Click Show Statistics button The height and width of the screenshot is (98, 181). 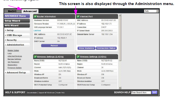coord(86,48)
